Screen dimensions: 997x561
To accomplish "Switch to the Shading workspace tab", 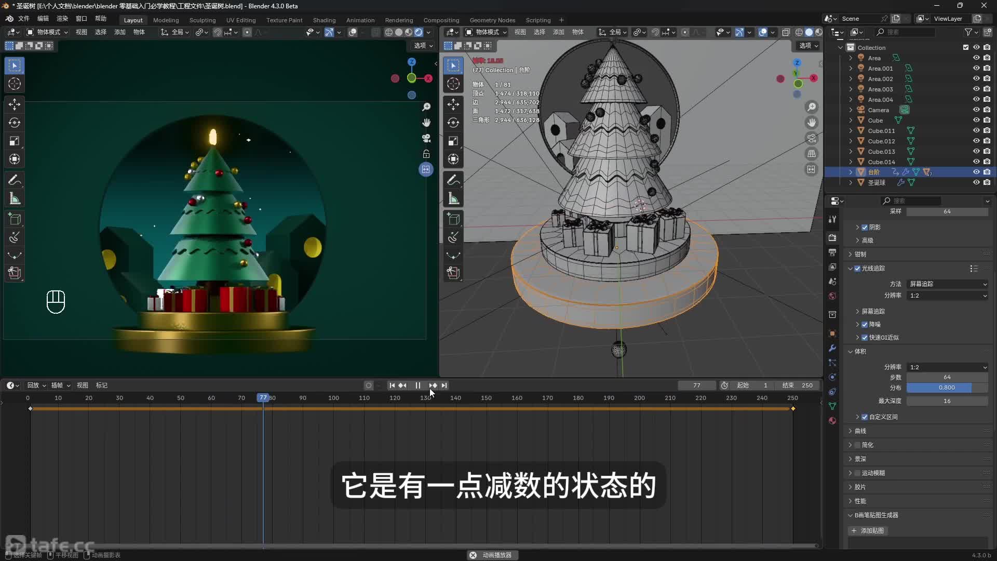I will (324, 20).
